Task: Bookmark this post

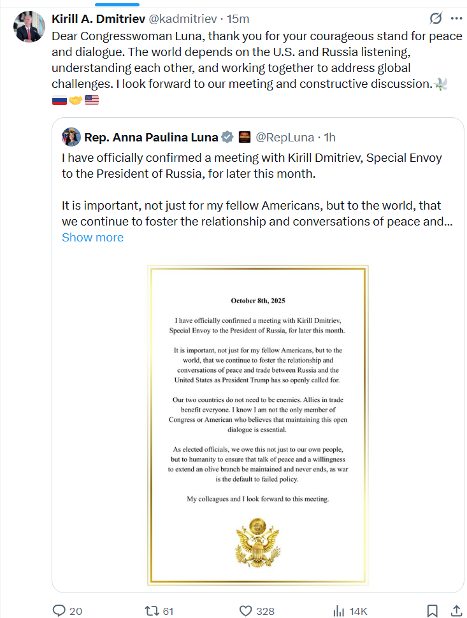Action: point(431,610)
